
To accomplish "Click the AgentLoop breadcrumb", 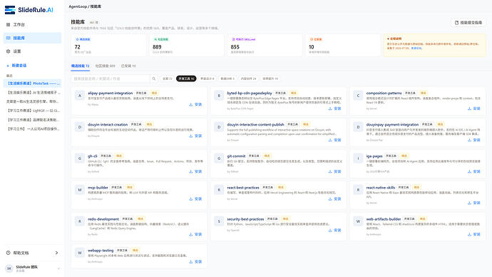I will pyautogui.click(x=78, y=6).
